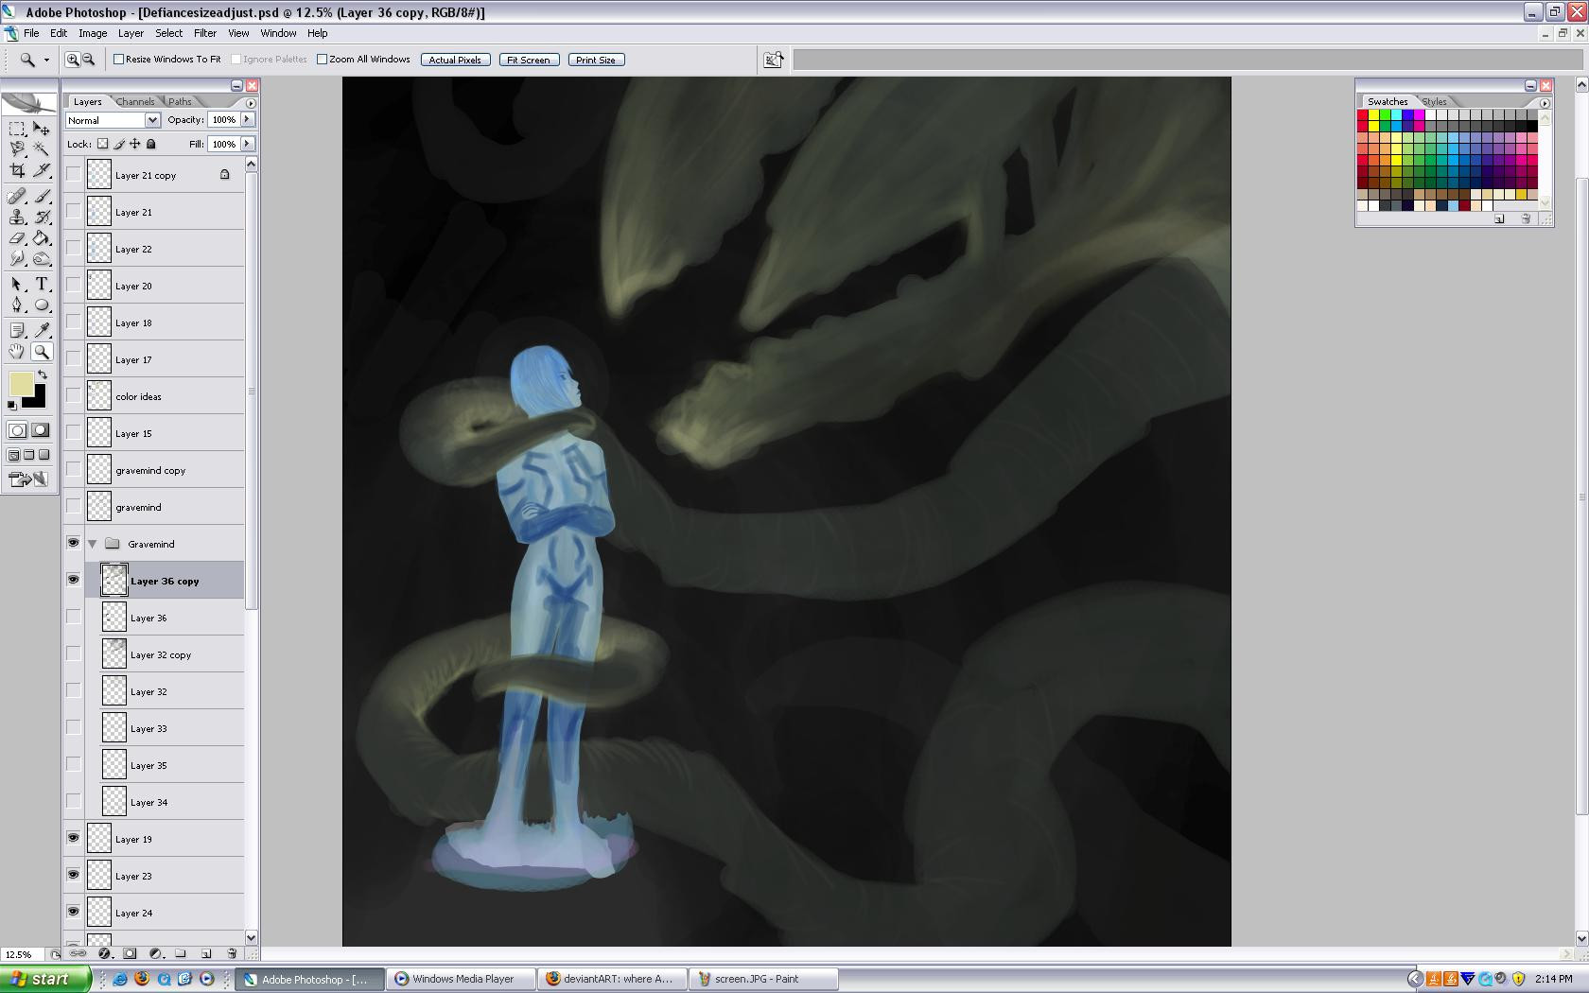1589x993 pixels.
Task: Select the Crop tool
Action: 17,170
